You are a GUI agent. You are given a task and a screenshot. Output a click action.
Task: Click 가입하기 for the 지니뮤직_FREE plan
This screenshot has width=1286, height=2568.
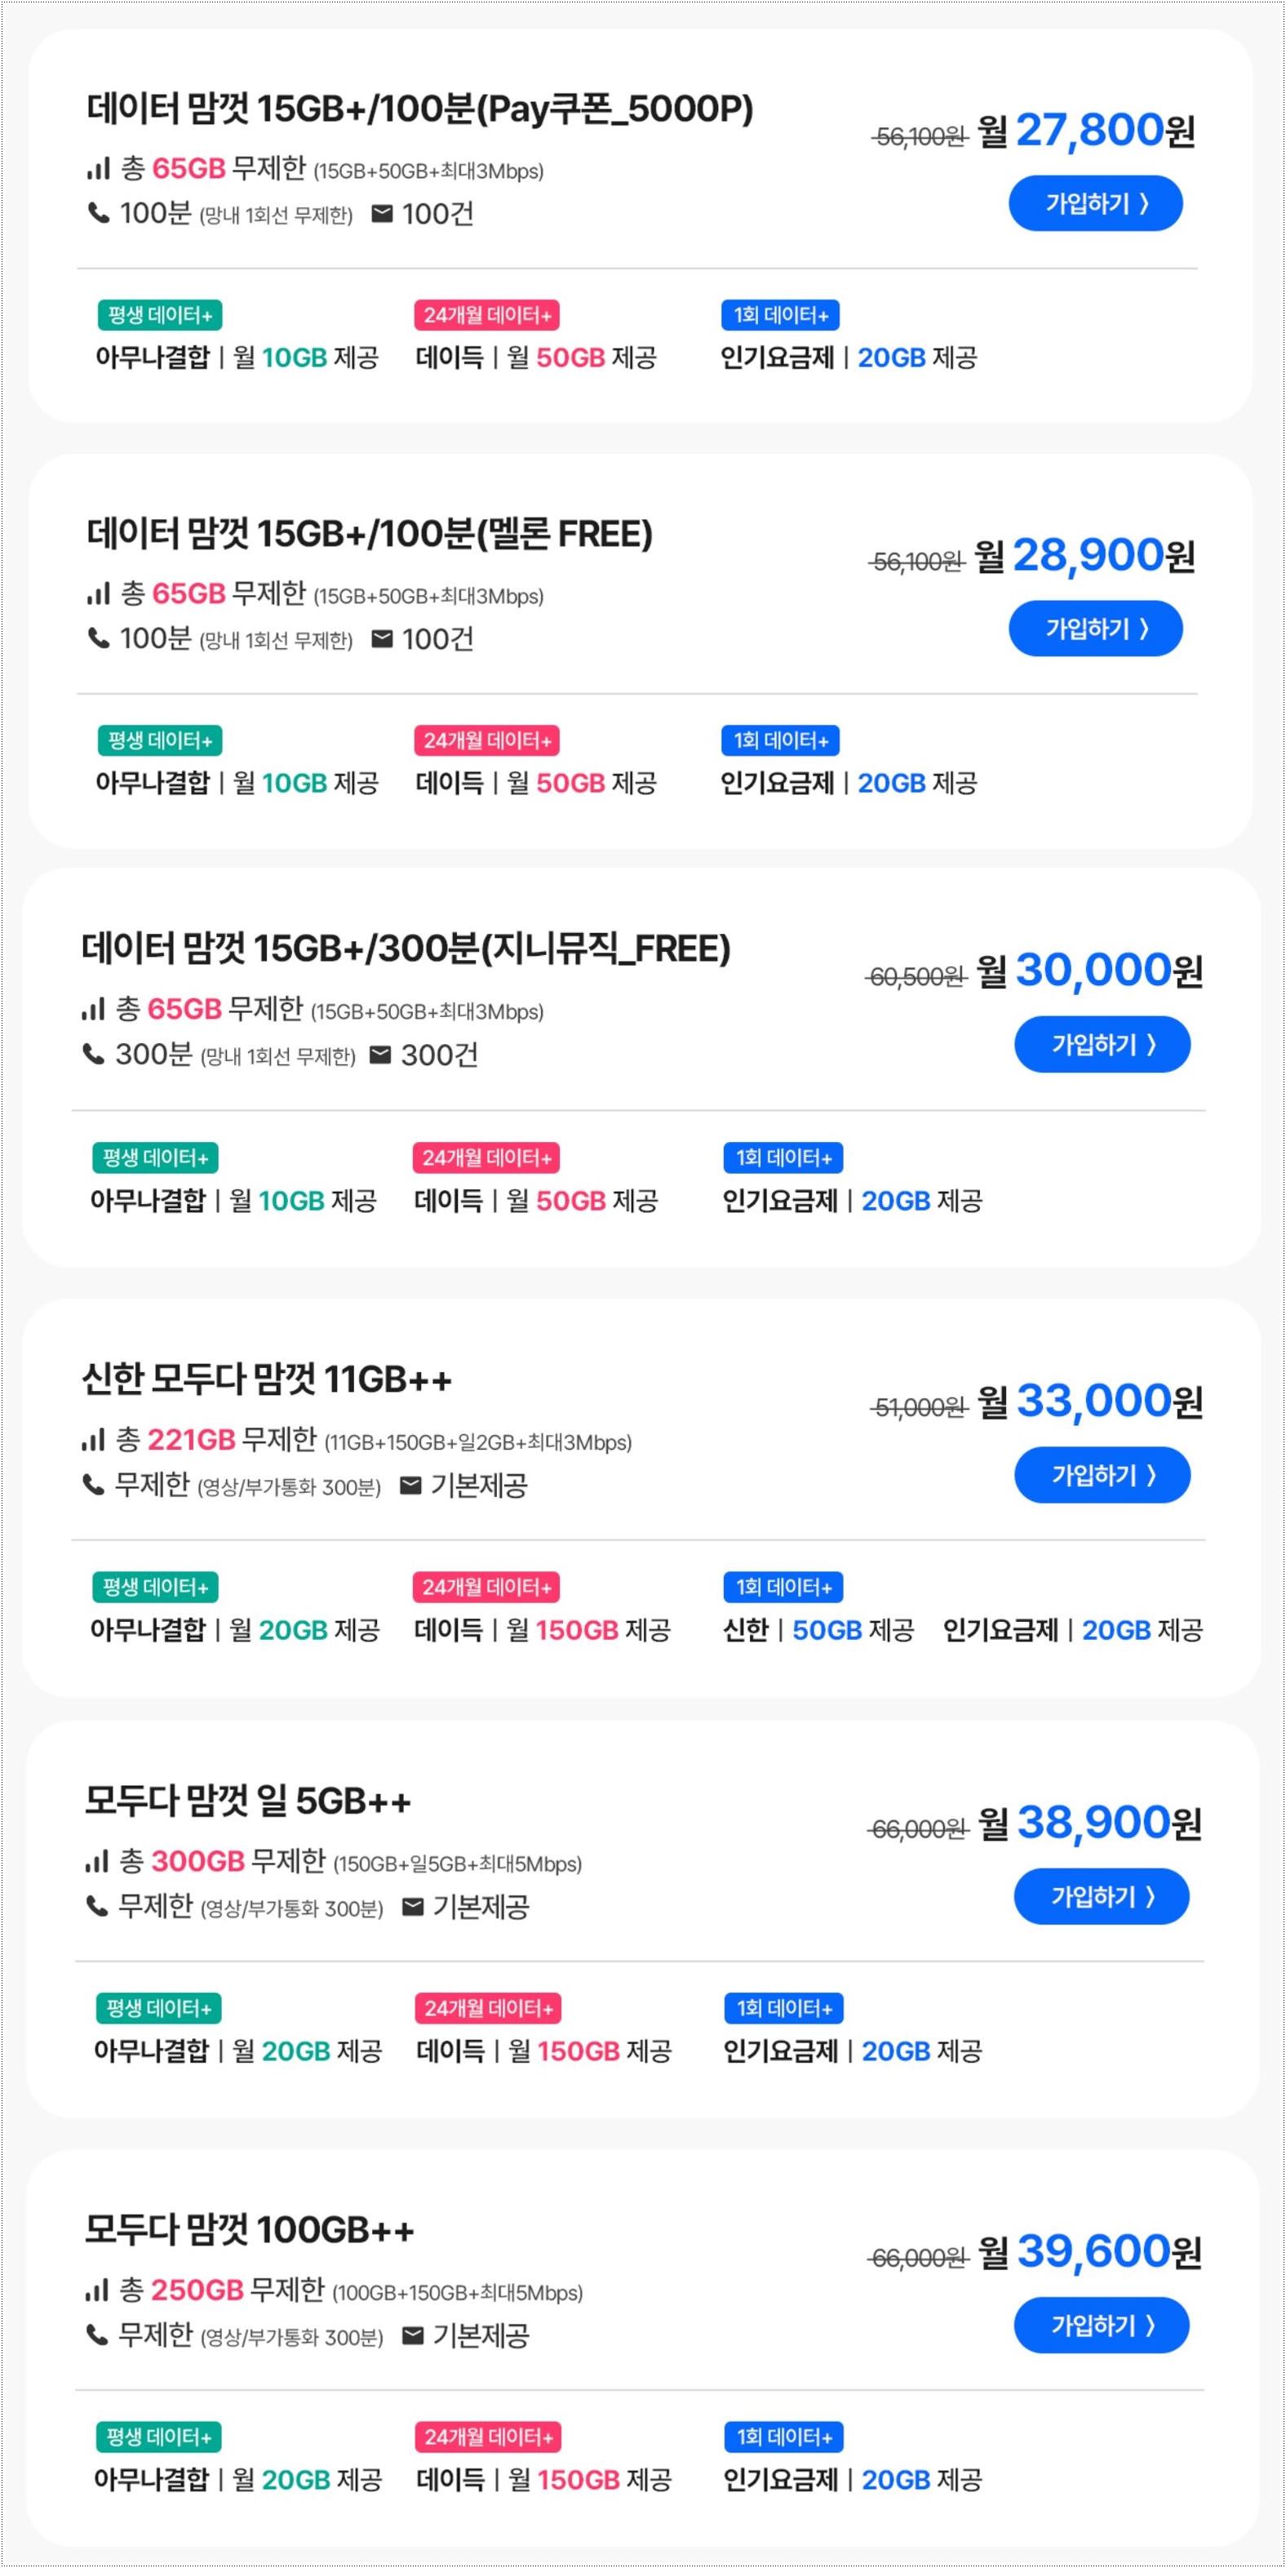point(1102,1045)
